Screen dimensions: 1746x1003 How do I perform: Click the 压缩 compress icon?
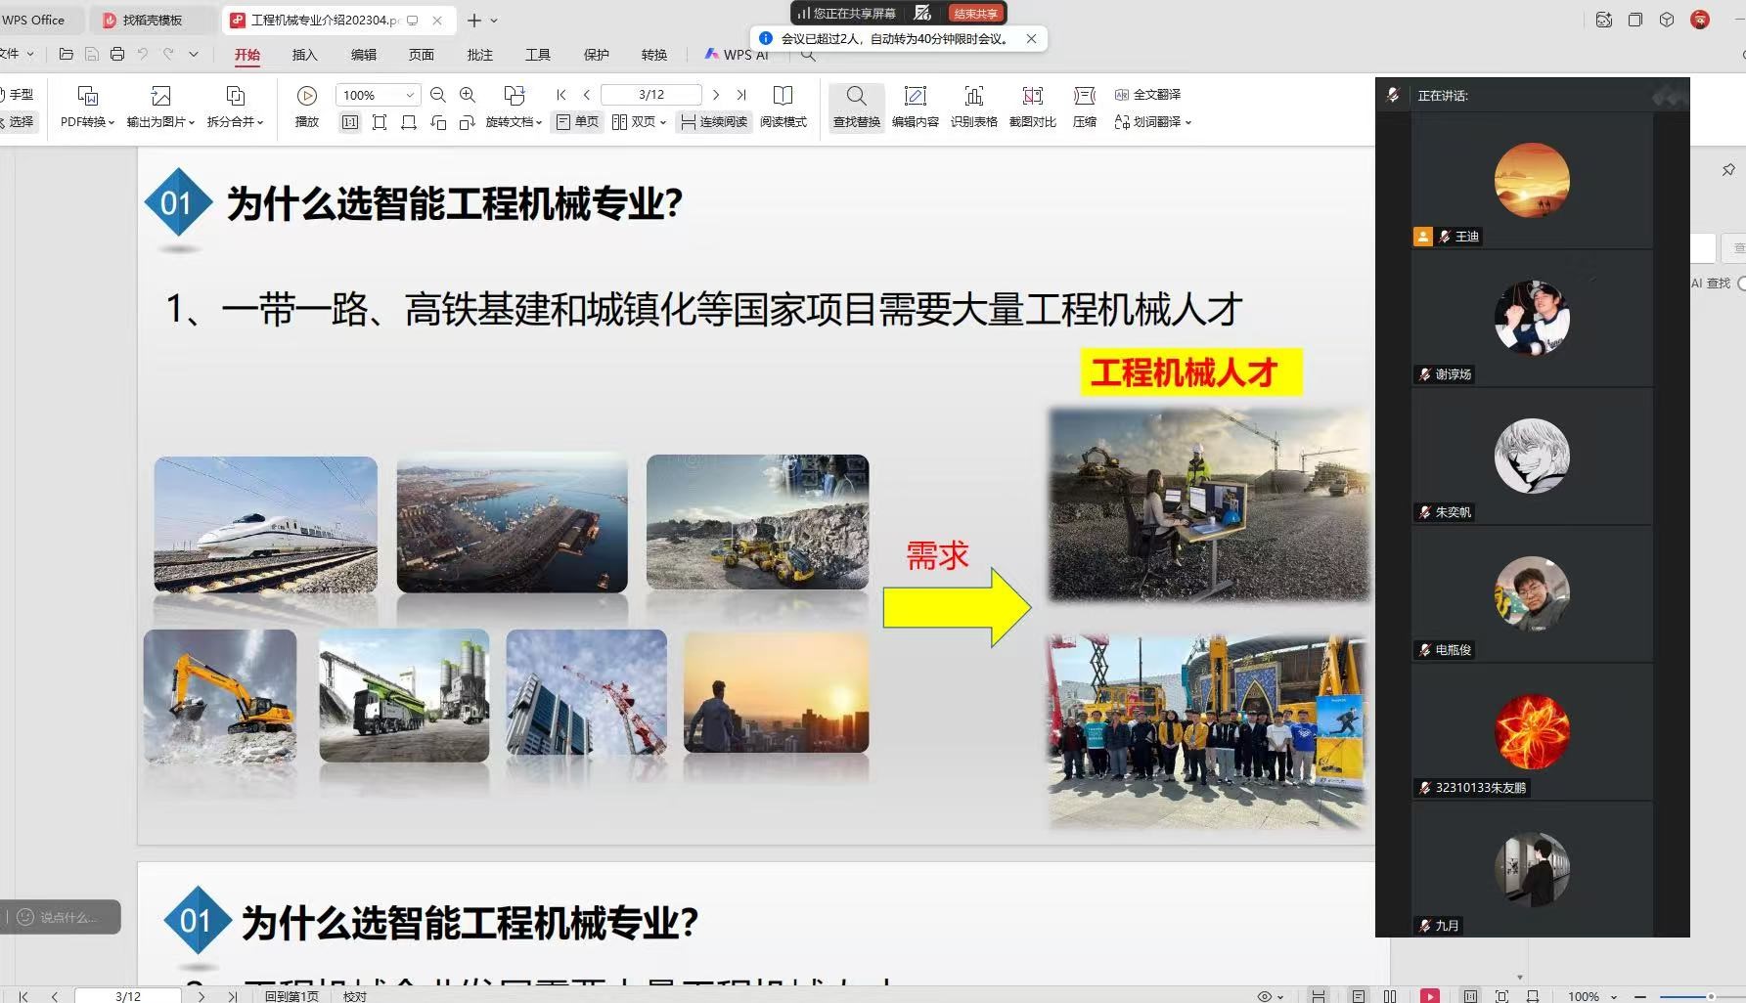point(1084,107)
